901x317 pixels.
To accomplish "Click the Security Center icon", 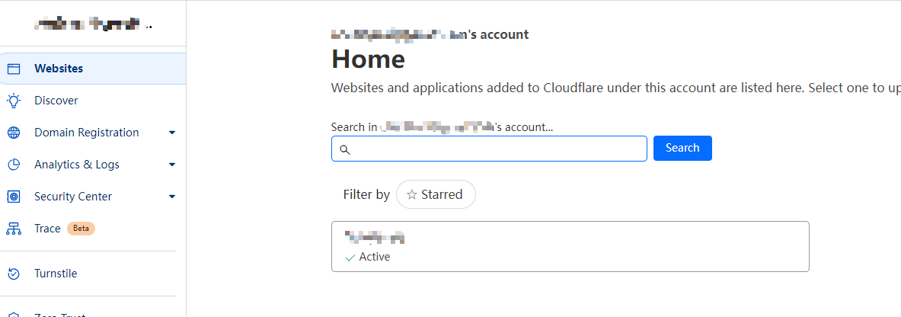I will (x=13, y=197).
